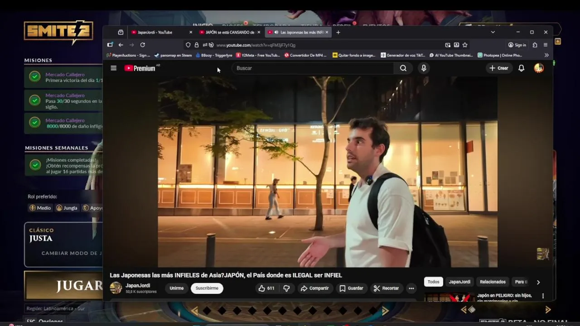The image size is (580, 326).
Task: Click the browser address bar URL
Action: tap(256, 45)
